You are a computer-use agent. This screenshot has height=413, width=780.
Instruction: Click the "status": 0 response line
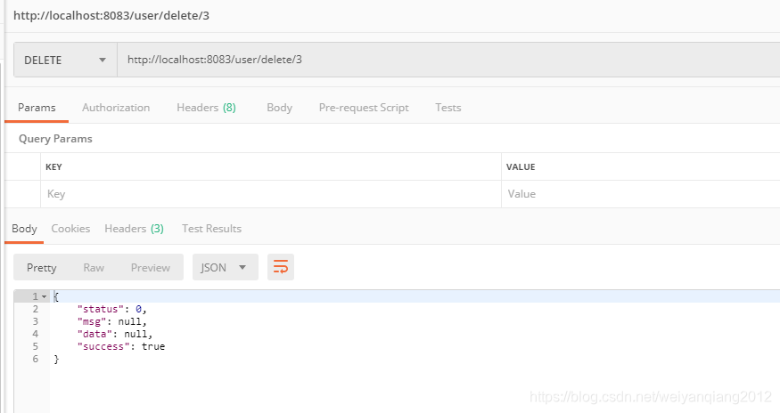[112, 309]
